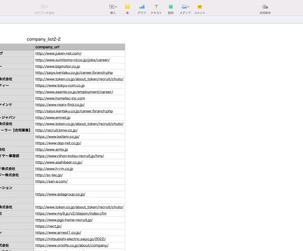Click the sc-tec.jp URL cell

[x=80, y=175]
